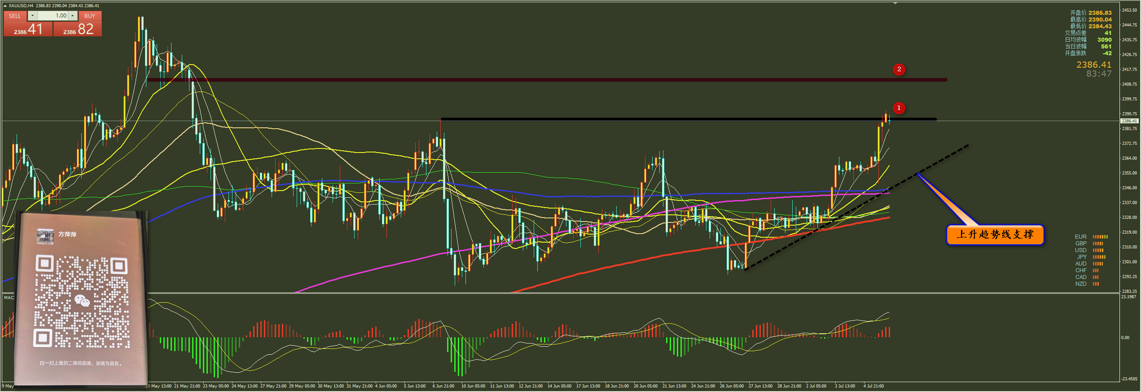Click the 2408.75 price scale label
Screen dimensions: 1141x392
click(x=1129, y=84)
